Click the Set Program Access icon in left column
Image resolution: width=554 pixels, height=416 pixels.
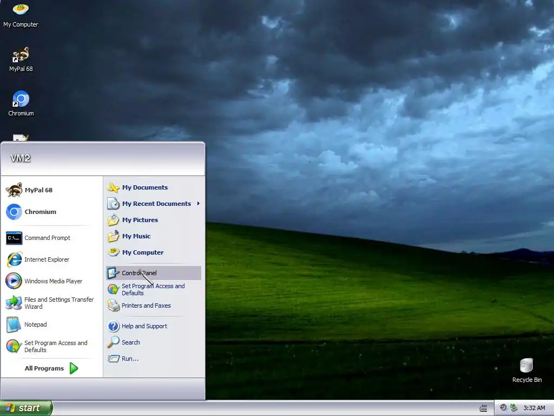tap(14, 346)
